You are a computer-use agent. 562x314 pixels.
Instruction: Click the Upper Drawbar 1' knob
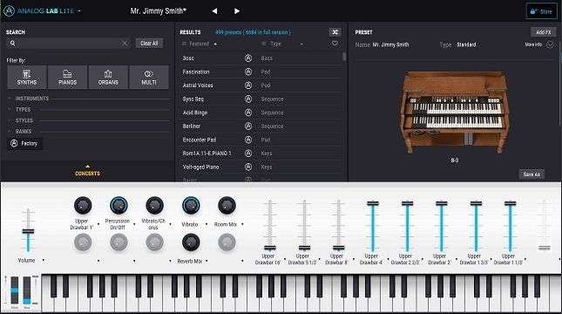point(83,205)
